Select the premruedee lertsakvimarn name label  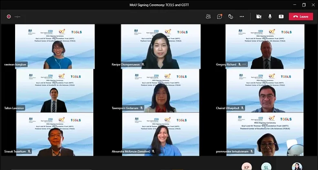(x=232, y=151)
